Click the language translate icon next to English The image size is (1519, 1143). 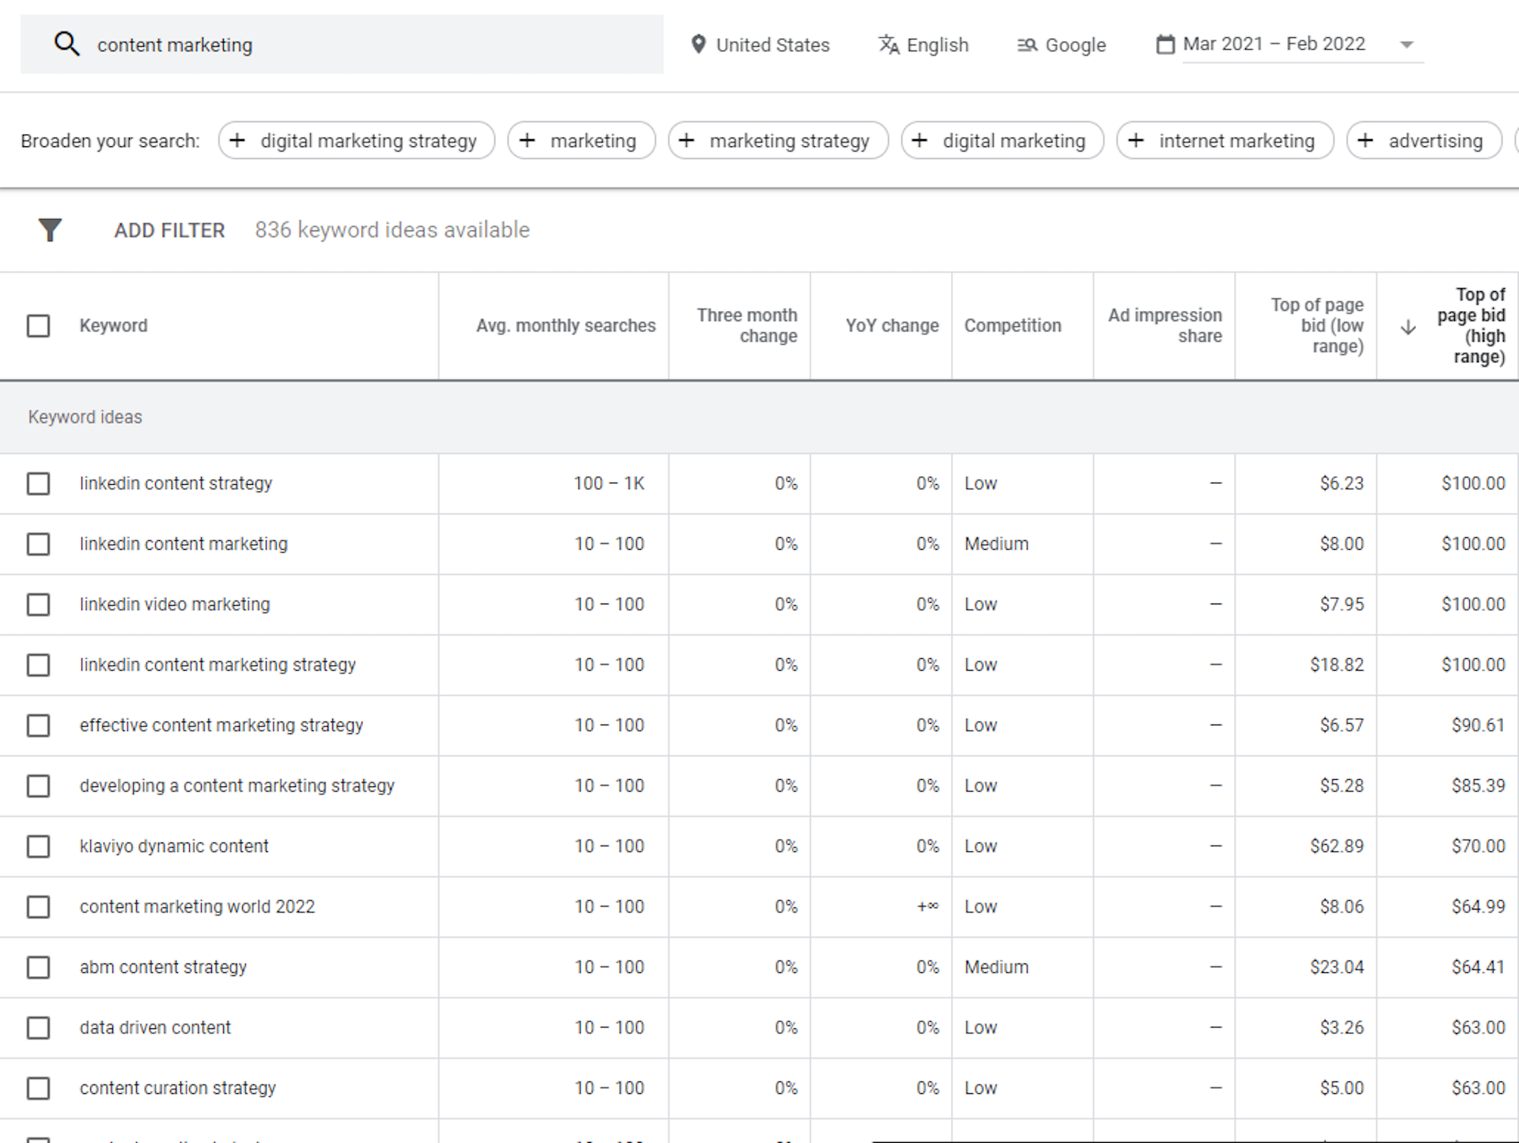pos(888,45)
